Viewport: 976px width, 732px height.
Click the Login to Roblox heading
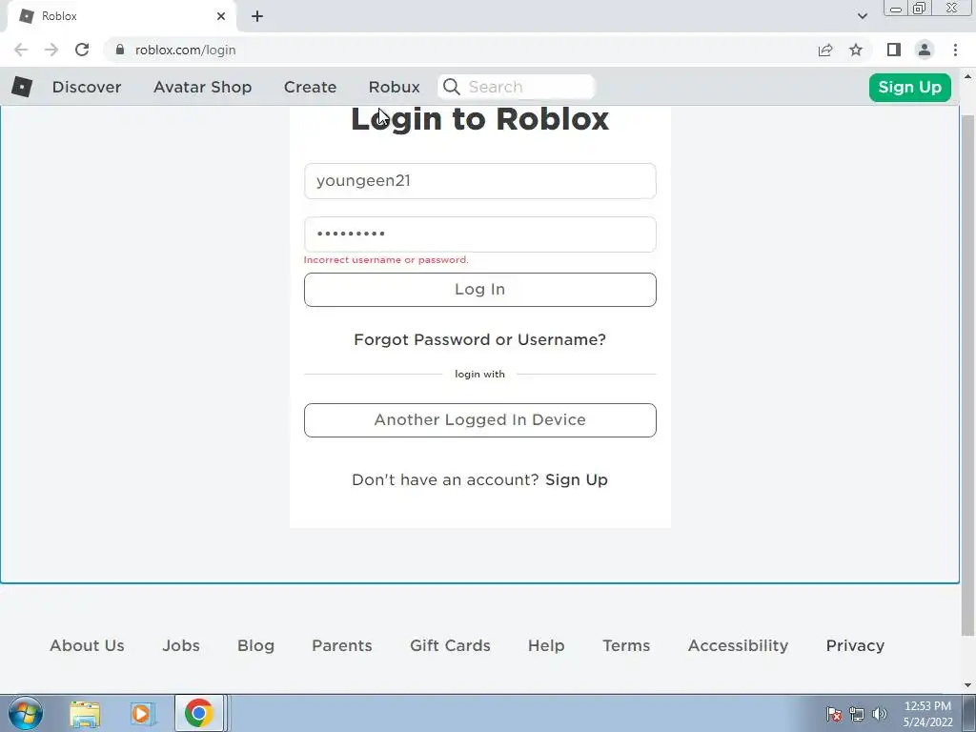click(480, 119)
